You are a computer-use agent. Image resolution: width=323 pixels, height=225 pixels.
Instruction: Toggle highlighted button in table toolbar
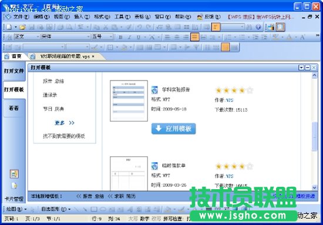point(226,47)
